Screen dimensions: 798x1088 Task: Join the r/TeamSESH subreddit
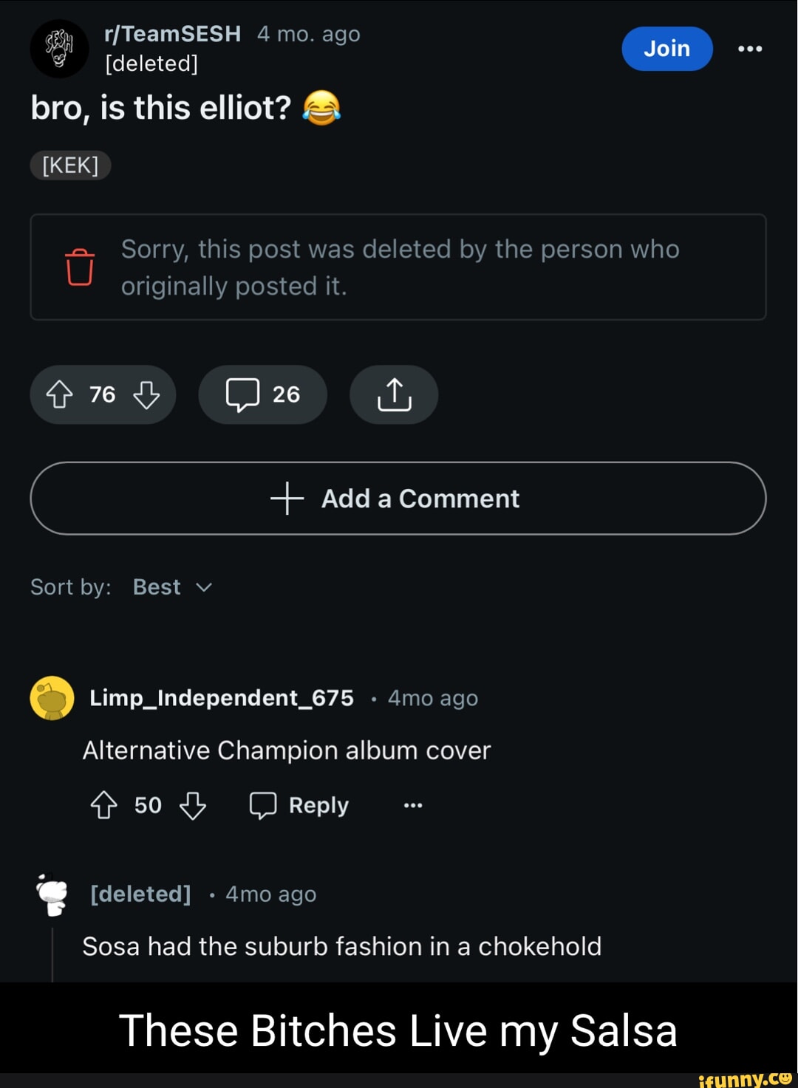tap(666, 48)
